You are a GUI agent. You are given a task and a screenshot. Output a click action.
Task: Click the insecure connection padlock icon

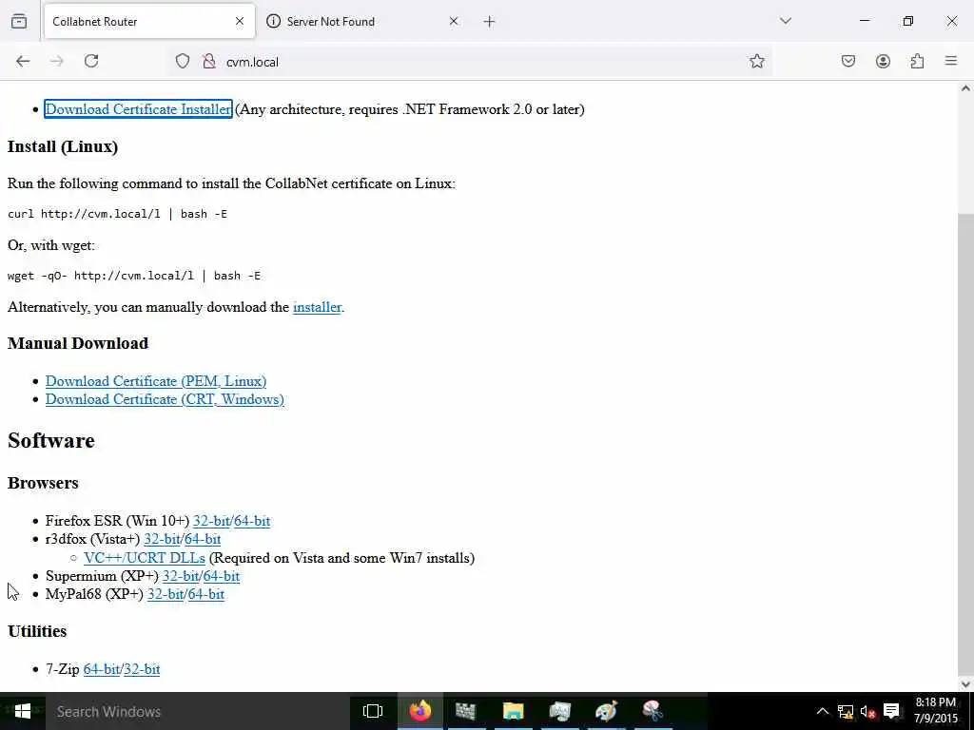[209, 62]
